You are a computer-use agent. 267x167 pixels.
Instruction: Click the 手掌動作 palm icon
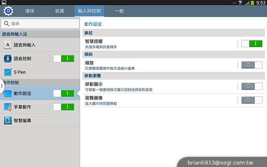click(x=8, y=107)
